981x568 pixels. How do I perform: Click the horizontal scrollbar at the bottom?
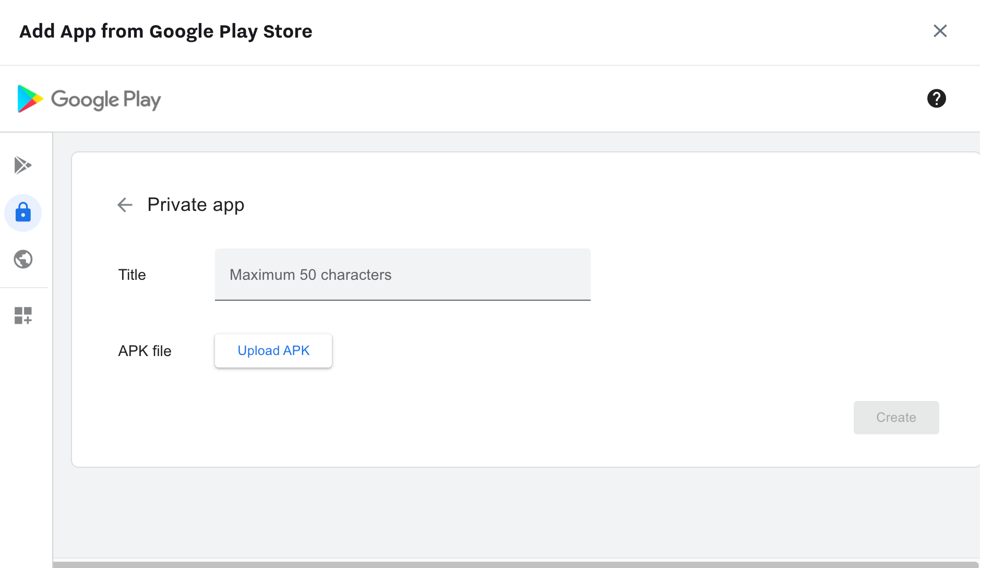tap(515, 564)
